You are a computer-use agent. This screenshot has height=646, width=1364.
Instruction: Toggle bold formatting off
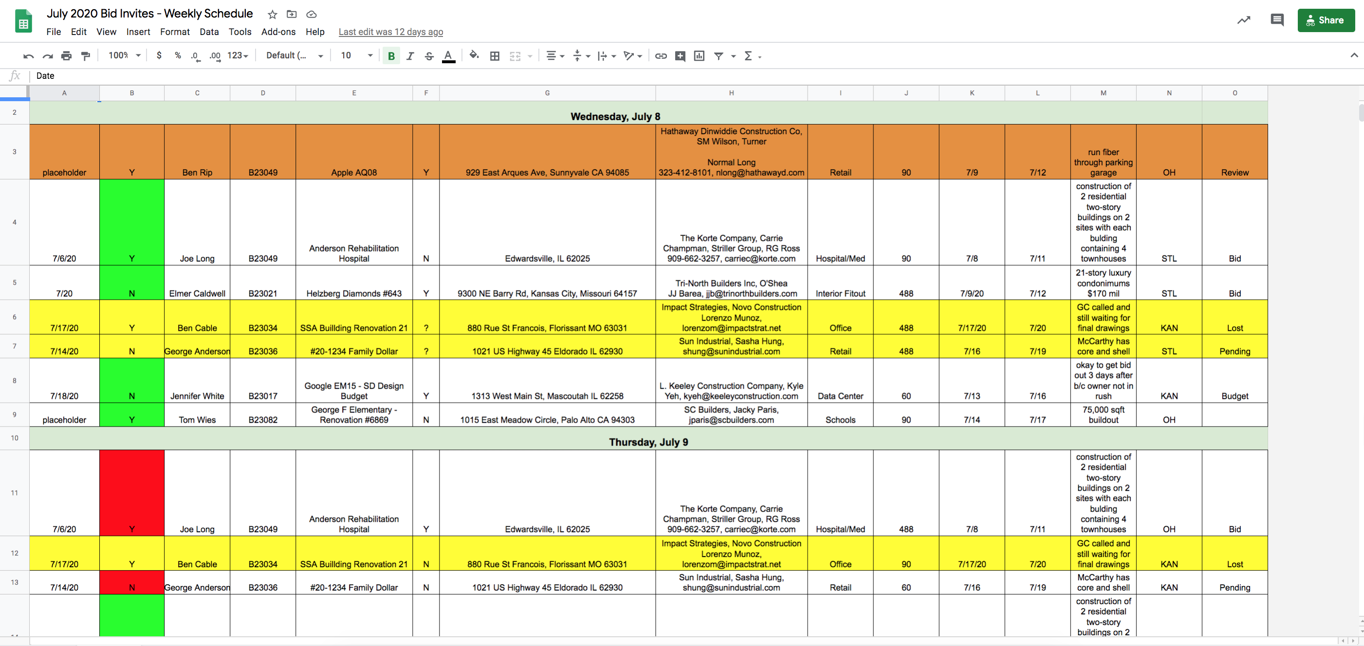[x=391, y=55]
